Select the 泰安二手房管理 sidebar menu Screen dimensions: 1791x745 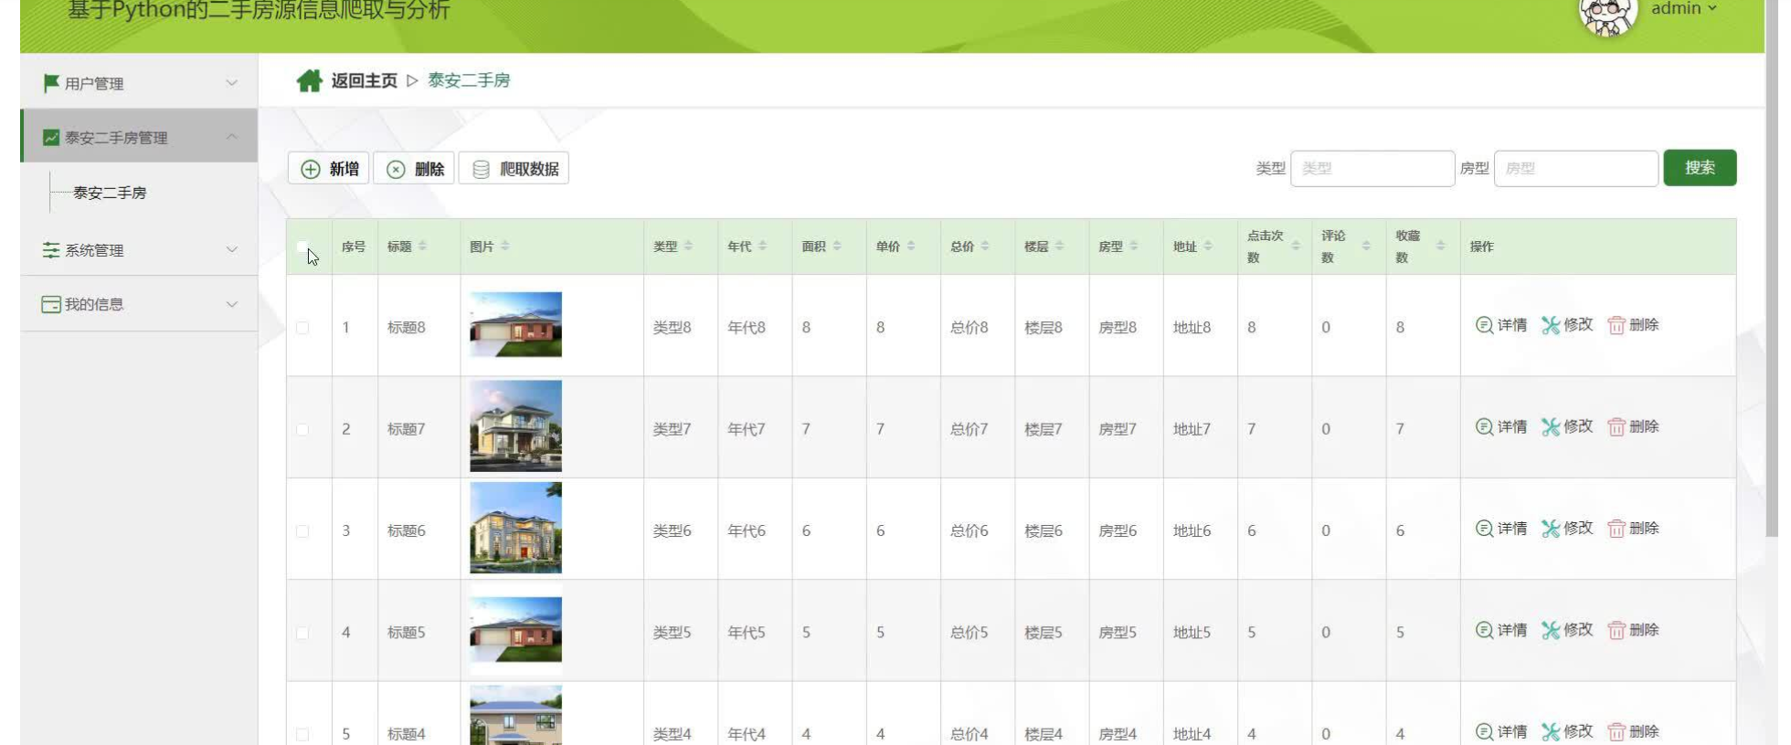pos(139,137)
